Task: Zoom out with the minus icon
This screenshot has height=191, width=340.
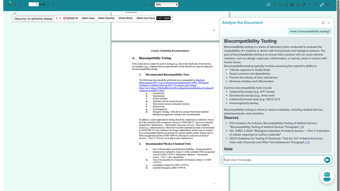Action: click(x=145, y=5)
